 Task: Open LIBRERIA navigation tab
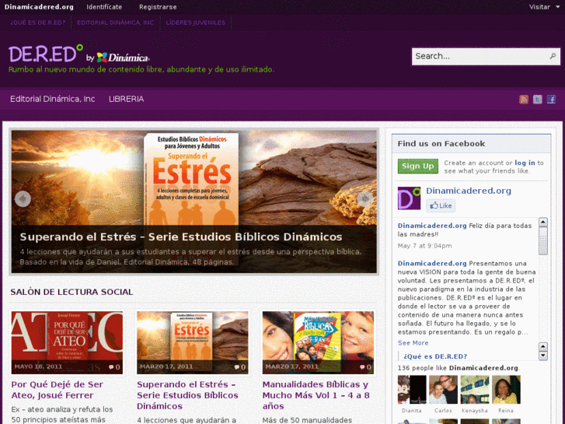pos(126,99)
